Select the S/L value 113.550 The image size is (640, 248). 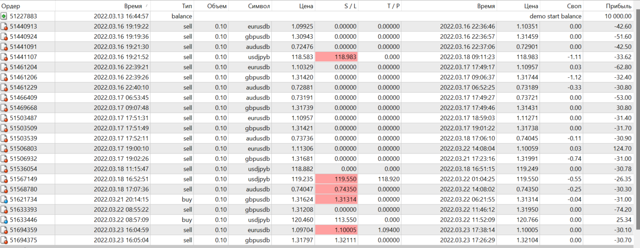pyautogui.click(x=345, y=220)
